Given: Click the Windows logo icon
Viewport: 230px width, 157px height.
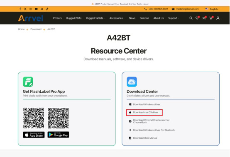Looking at the screenshot, I should tap(130, 104).
